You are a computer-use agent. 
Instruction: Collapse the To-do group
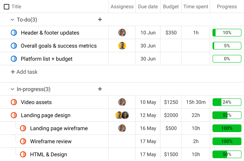pos(12,19)
